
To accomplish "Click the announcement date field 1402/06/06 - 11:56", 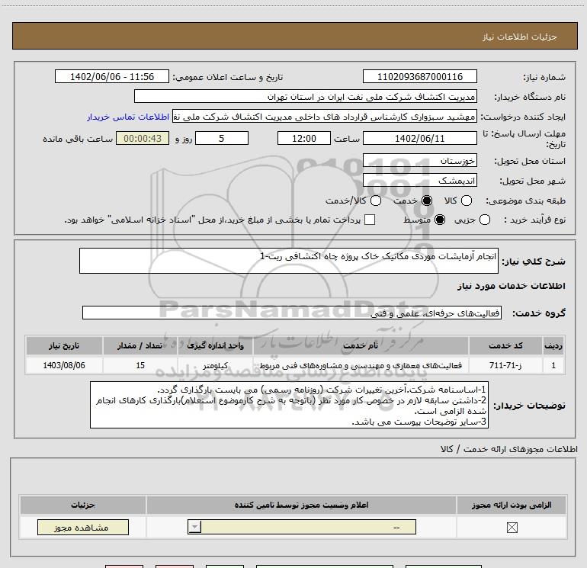I will [x=112, y=76].
